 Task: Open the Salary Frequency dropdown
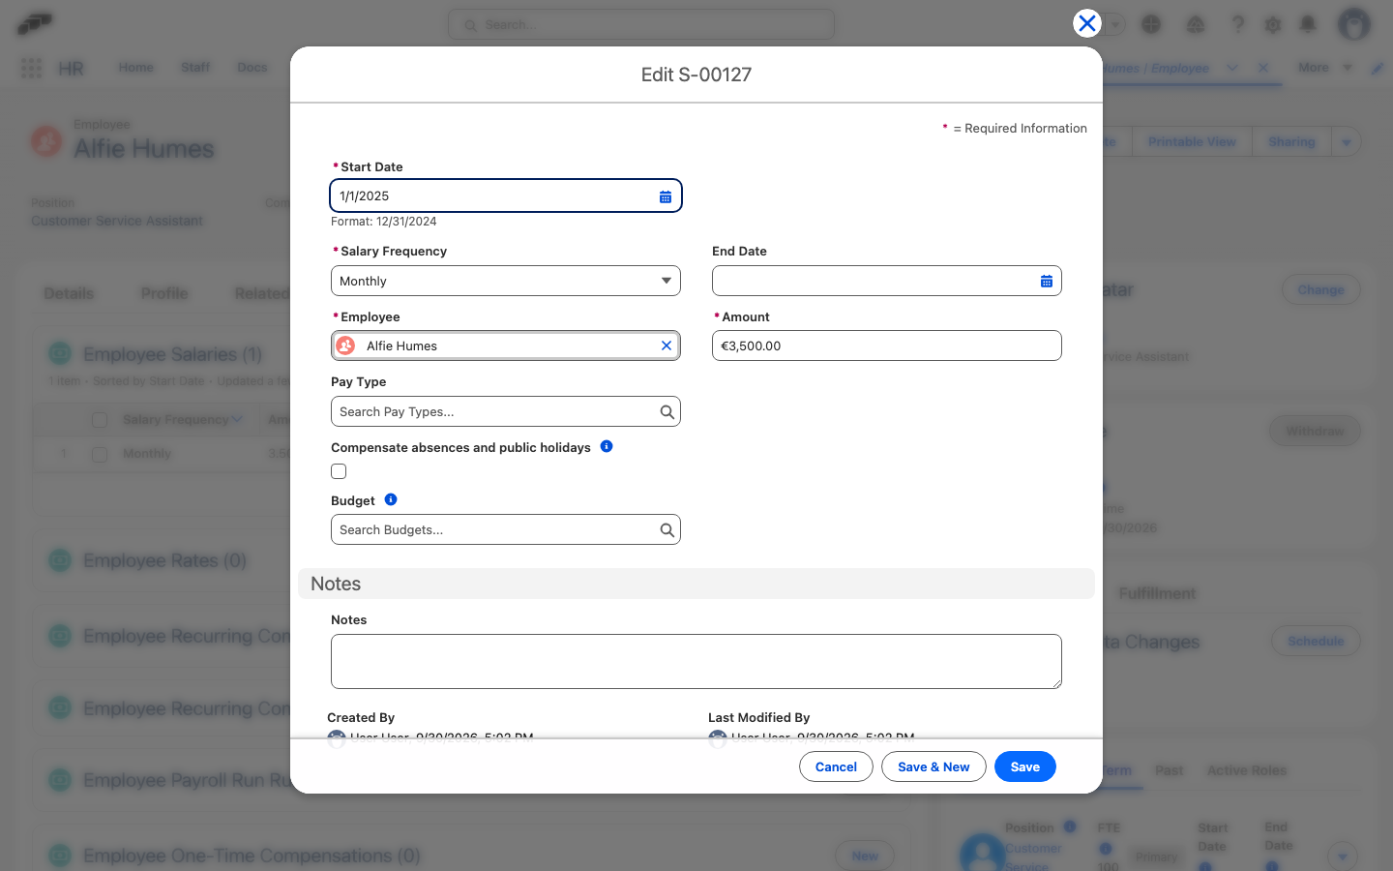click(506, 281)
